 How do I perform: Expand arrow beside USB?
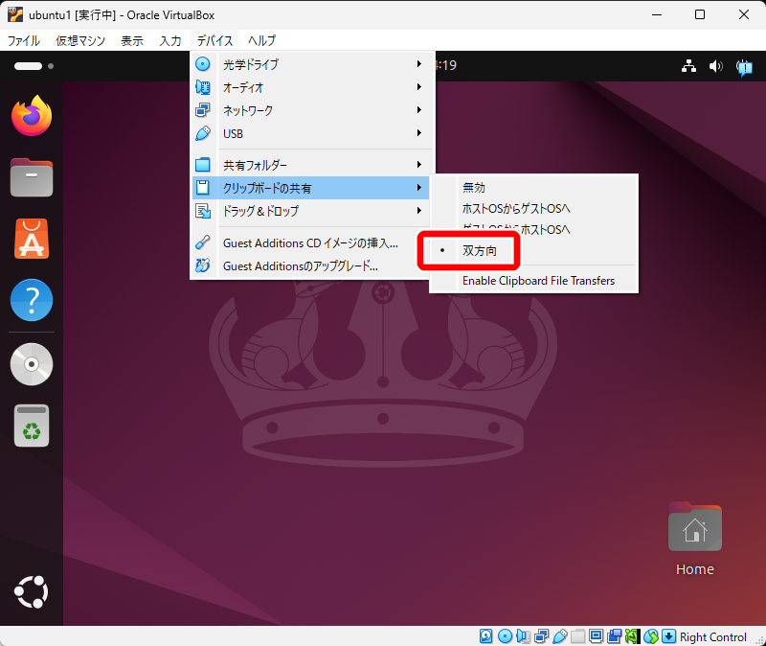pyautogui.click(x=419, y=132)
